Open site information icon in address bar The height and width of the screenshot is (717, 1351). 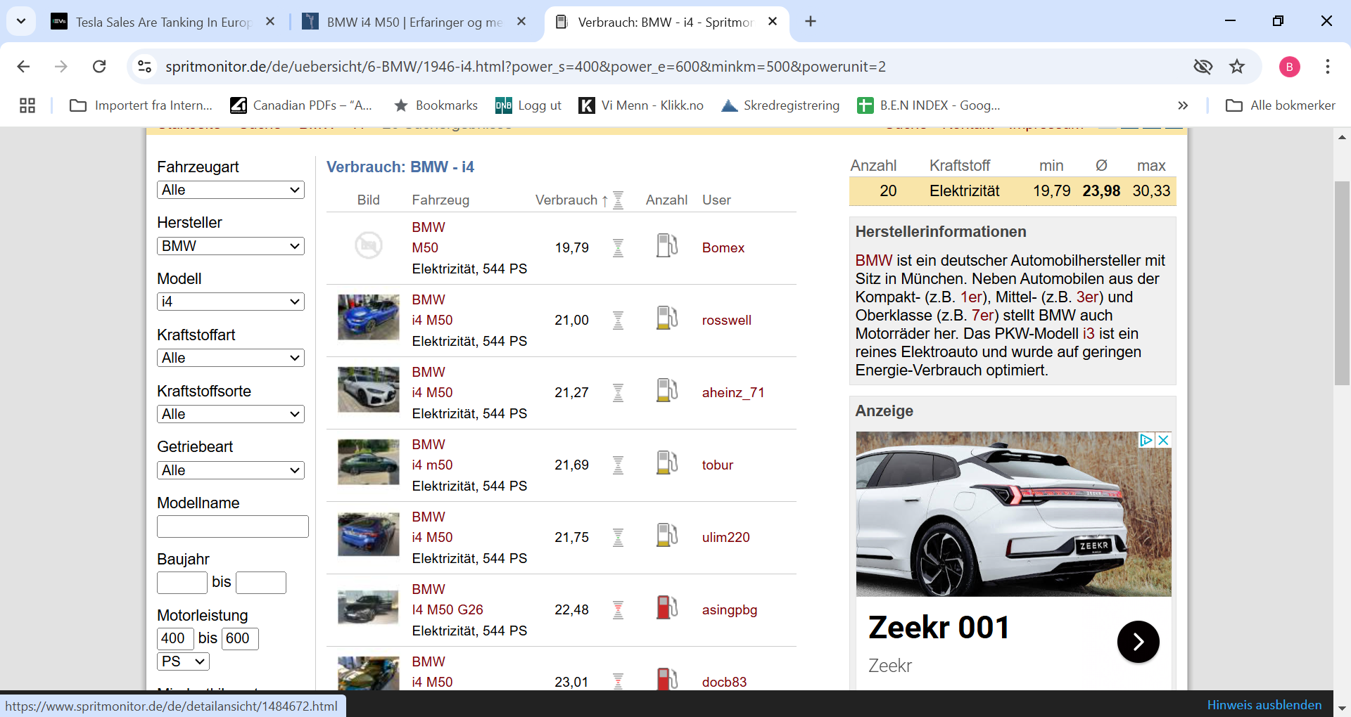click(x=144, y=67)
